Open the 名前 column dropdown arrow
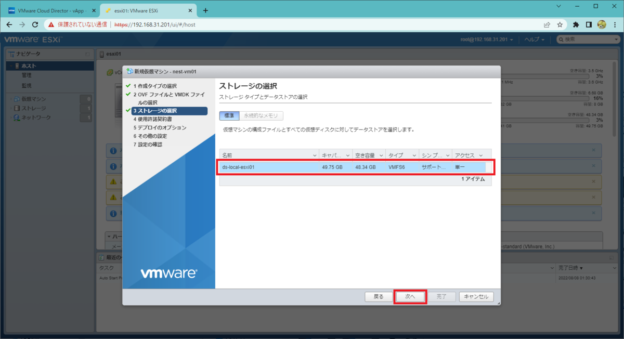Viewport: 624px width, 339px height. click(x=314, y=155)
